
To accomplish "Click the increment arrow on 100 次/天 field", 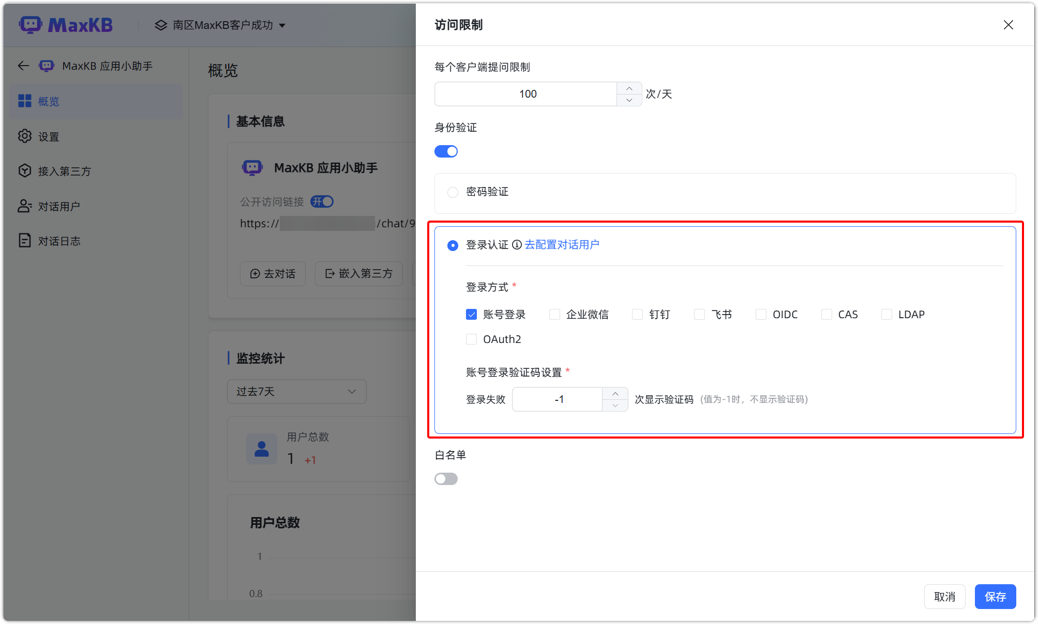I will click(x=629, y=88).
